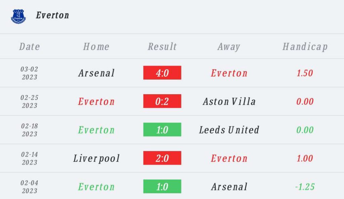The image size is (344, 199).
Task: Click Everton away team in 03-02 match
Action: tap(229, 73)
